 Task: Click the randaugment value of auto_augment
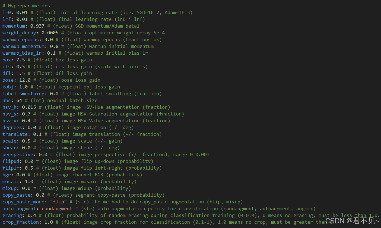(x=57, y=209)
